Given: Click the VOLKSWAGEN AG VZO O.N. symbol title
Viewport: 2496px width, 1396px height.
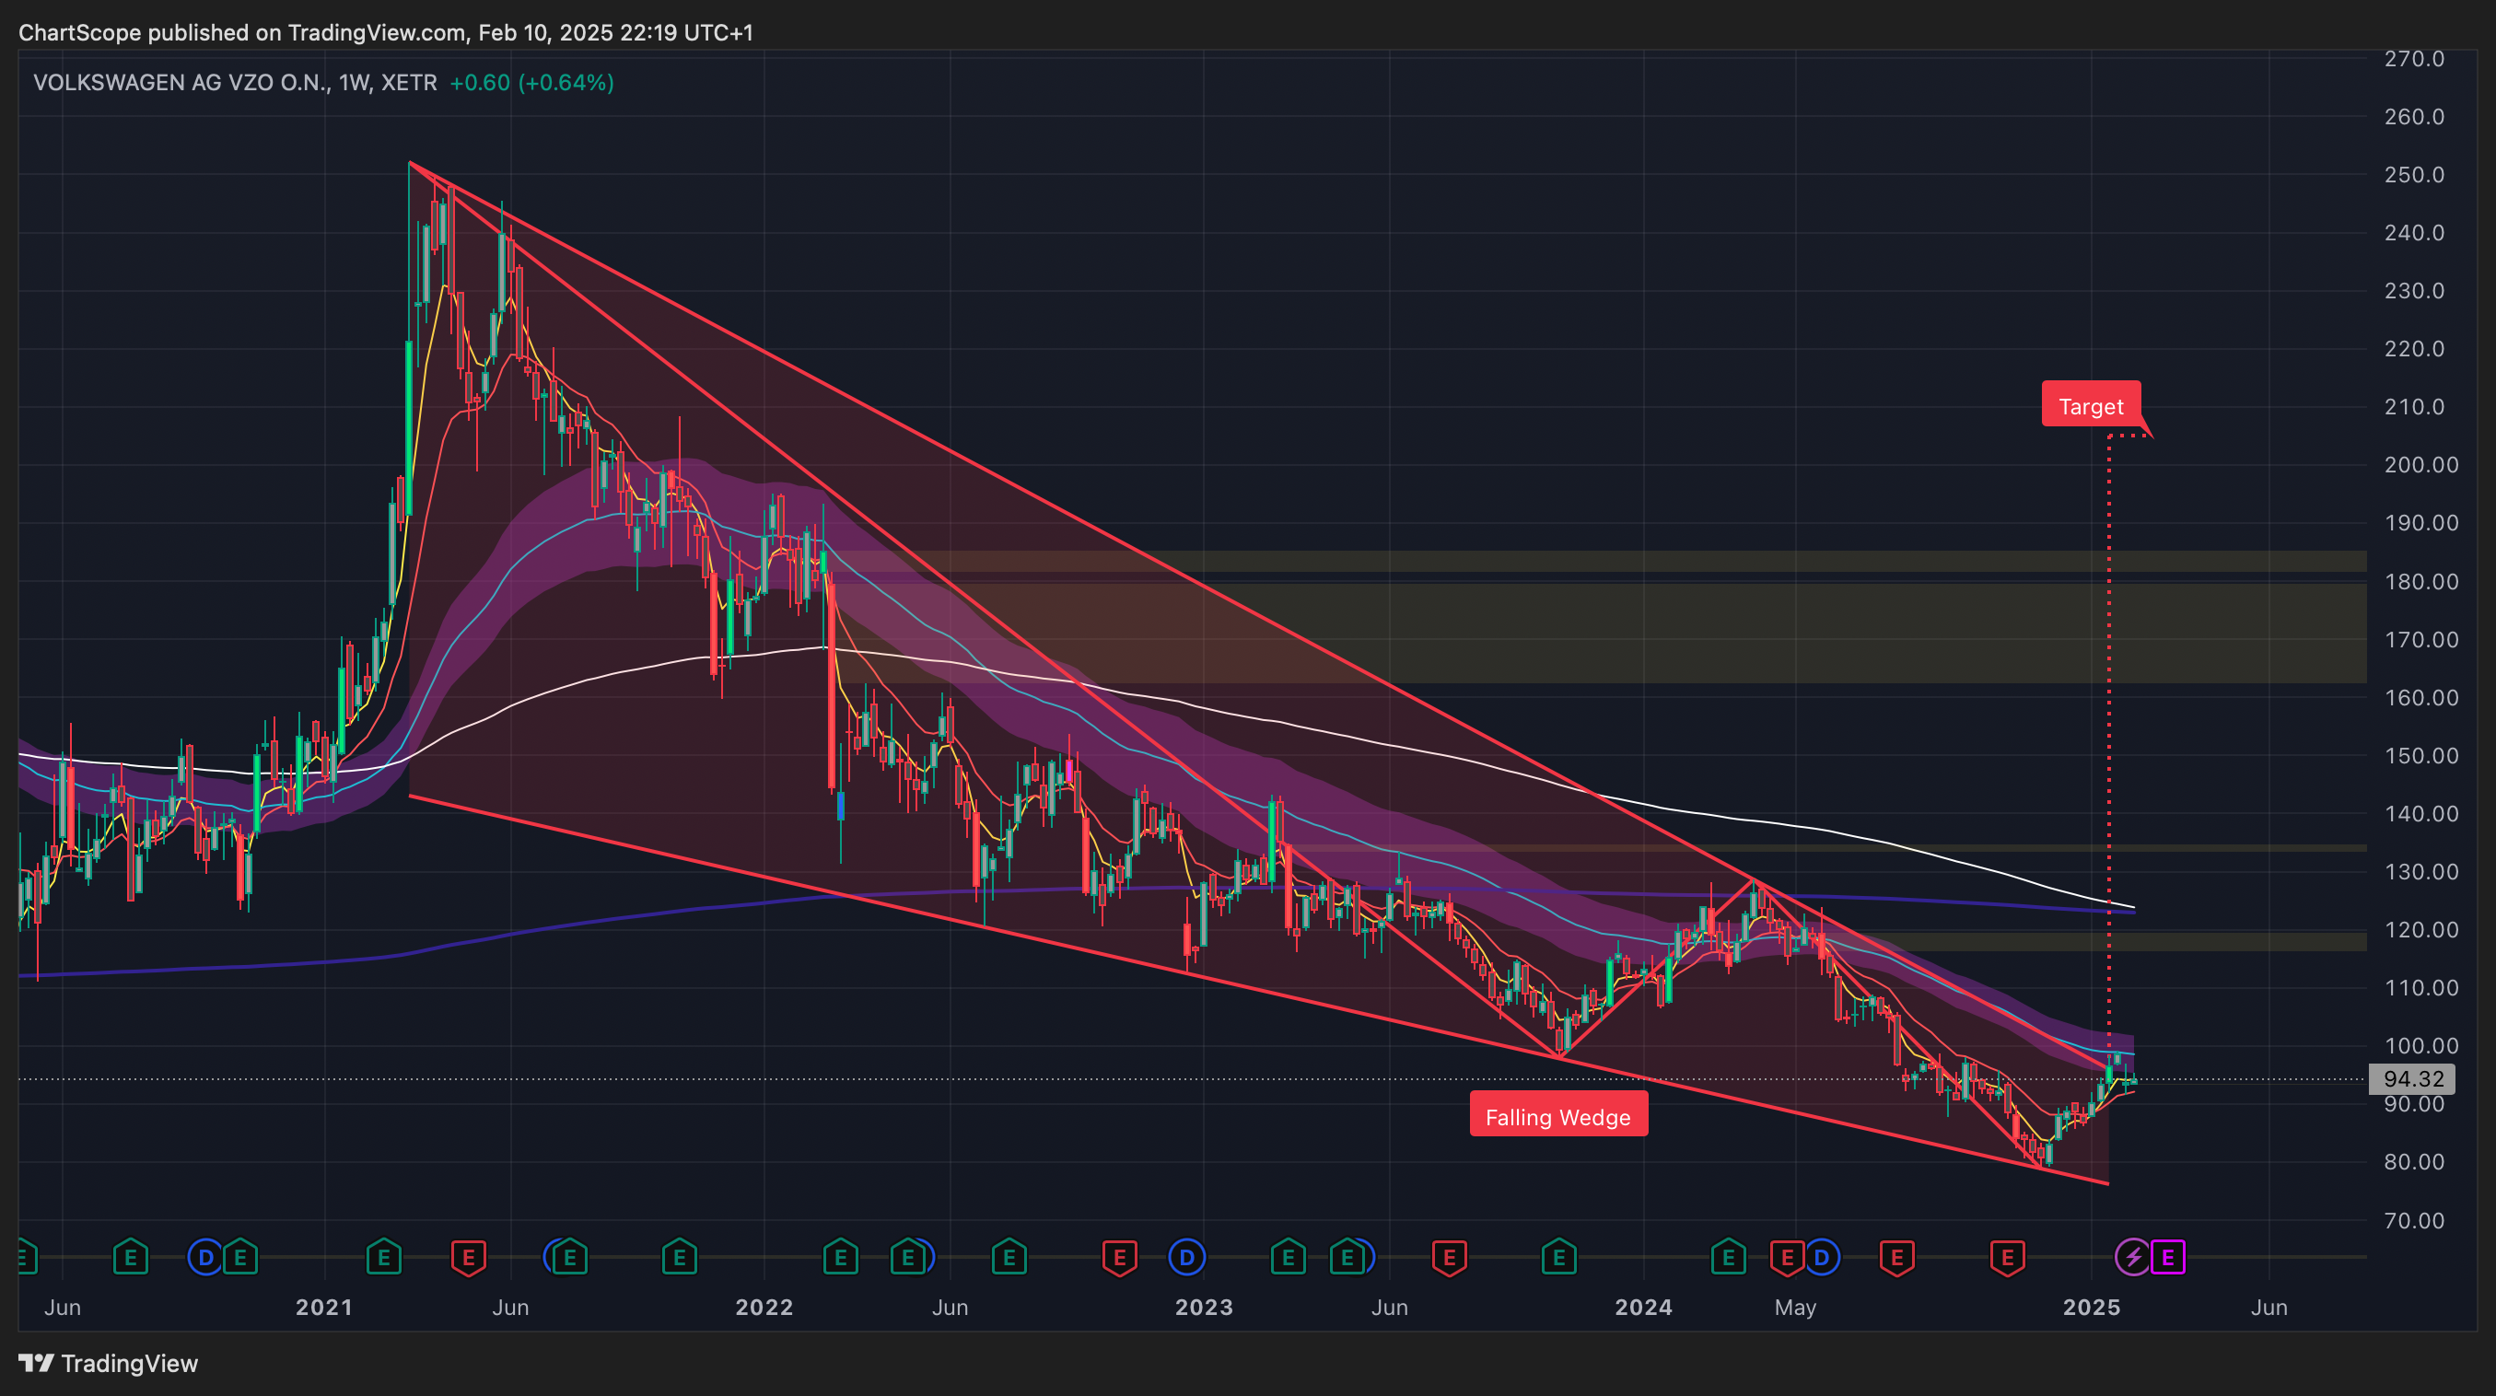Looking at the screenshot, I should (x=181, y=82).
